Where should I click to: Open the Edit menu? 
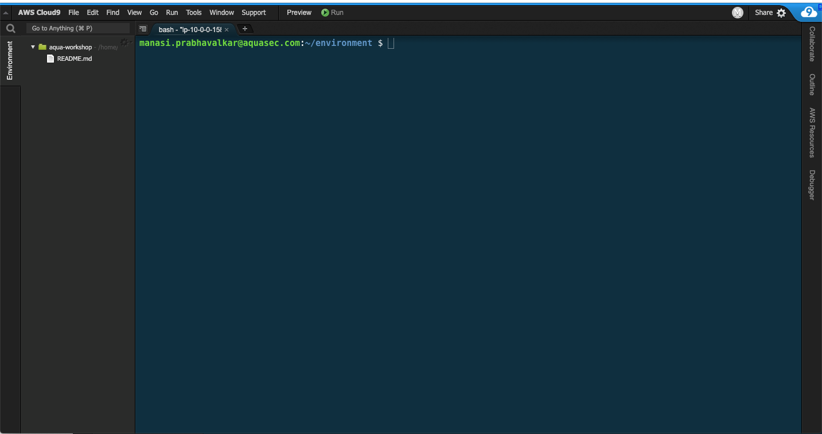(93, 13)
